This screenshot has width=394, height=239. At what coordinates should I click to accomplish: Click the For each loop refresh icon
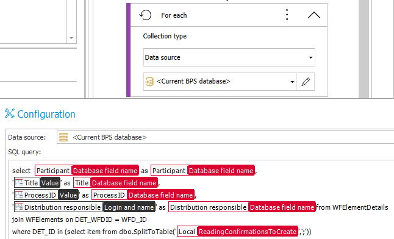145,15
